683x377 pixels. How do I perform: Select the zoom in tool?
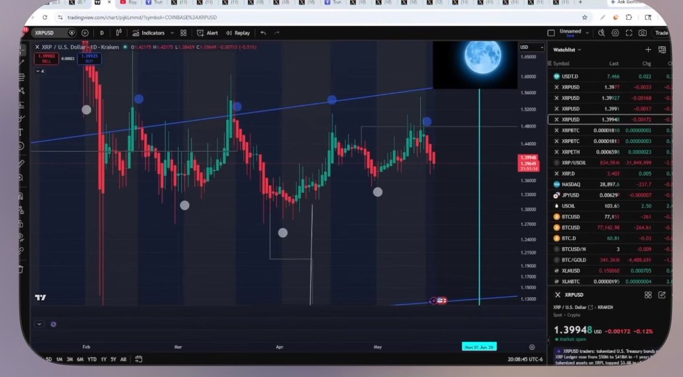pyautogui.click(x=21, y=178)
